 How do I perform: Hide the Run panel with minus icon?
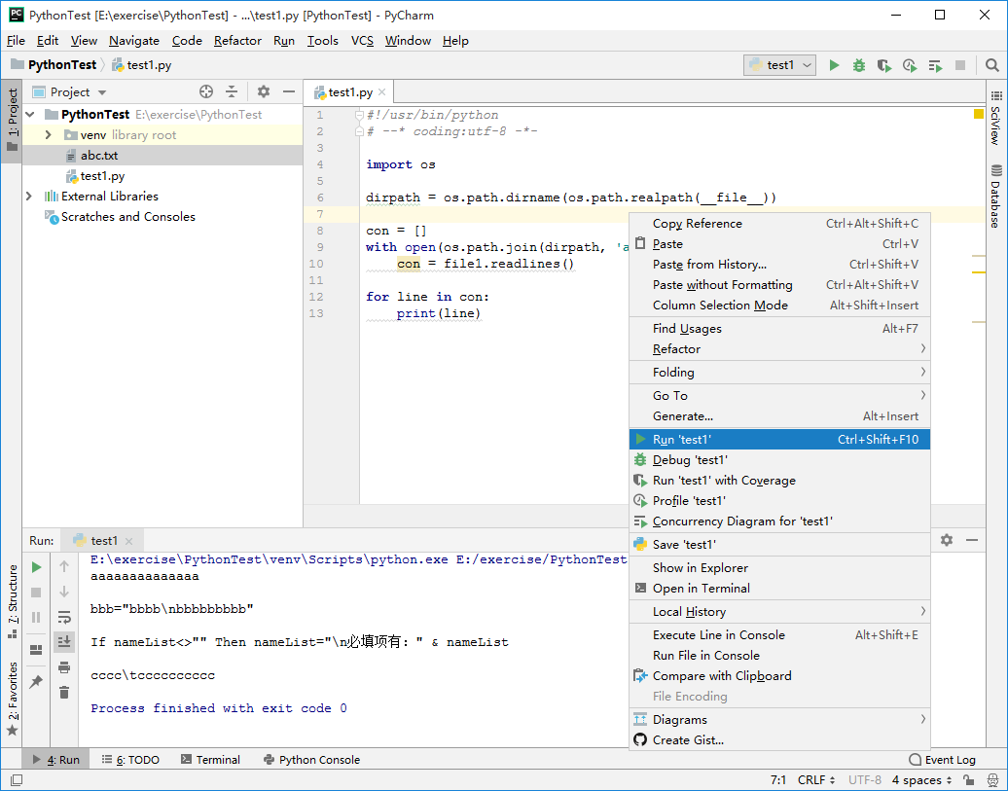(971, 540)
